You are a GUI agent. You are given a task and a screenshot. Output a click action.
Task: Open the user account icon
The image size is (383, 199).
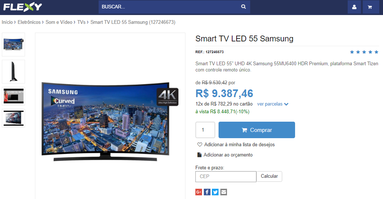tap(354, 7)
